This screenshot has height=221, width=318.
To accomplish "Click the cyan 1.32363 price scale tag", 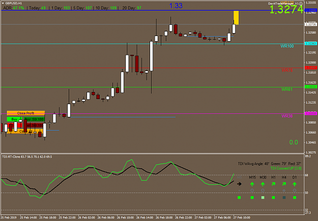I will click(x=311, y=44).
